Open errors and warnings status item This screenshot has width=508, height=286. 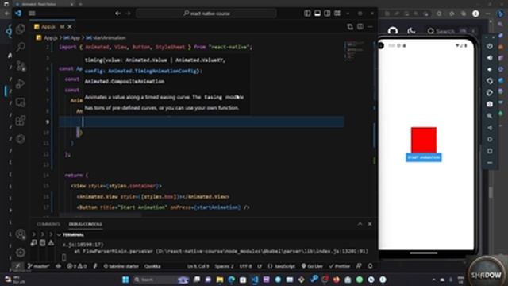point(77,266)
